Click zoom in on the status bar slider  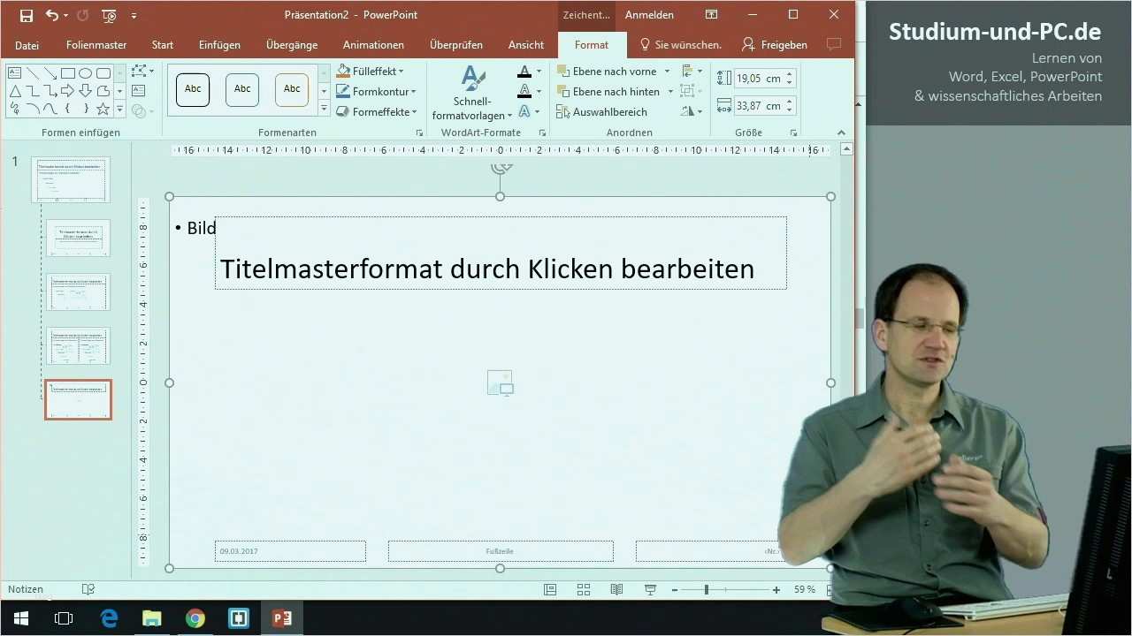point(776,589)
